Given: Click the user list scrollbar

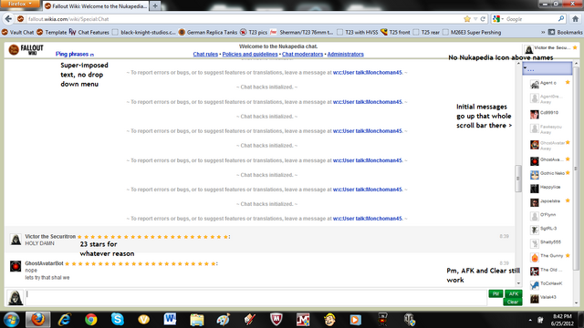Looking at the screenshot, I should click(576, 168).
